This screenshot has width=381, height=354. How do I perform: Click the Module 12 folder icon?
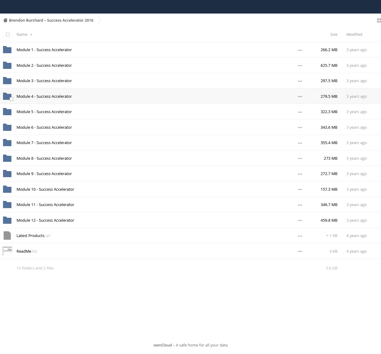pos(7,220)
